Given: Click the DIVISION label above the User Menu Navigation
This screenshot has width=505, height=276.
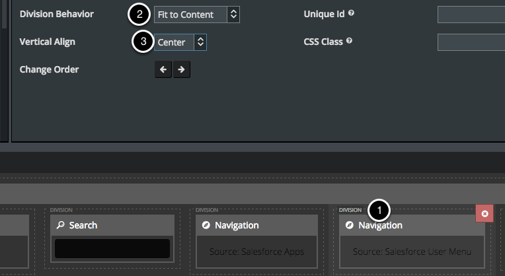Looking at the screenshot, I should coord(350,210).
